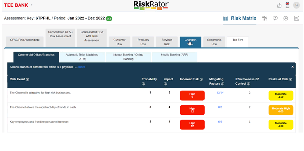
Task: Click period 'Jan 2022 - Dec 2022'
Action: 86,18
